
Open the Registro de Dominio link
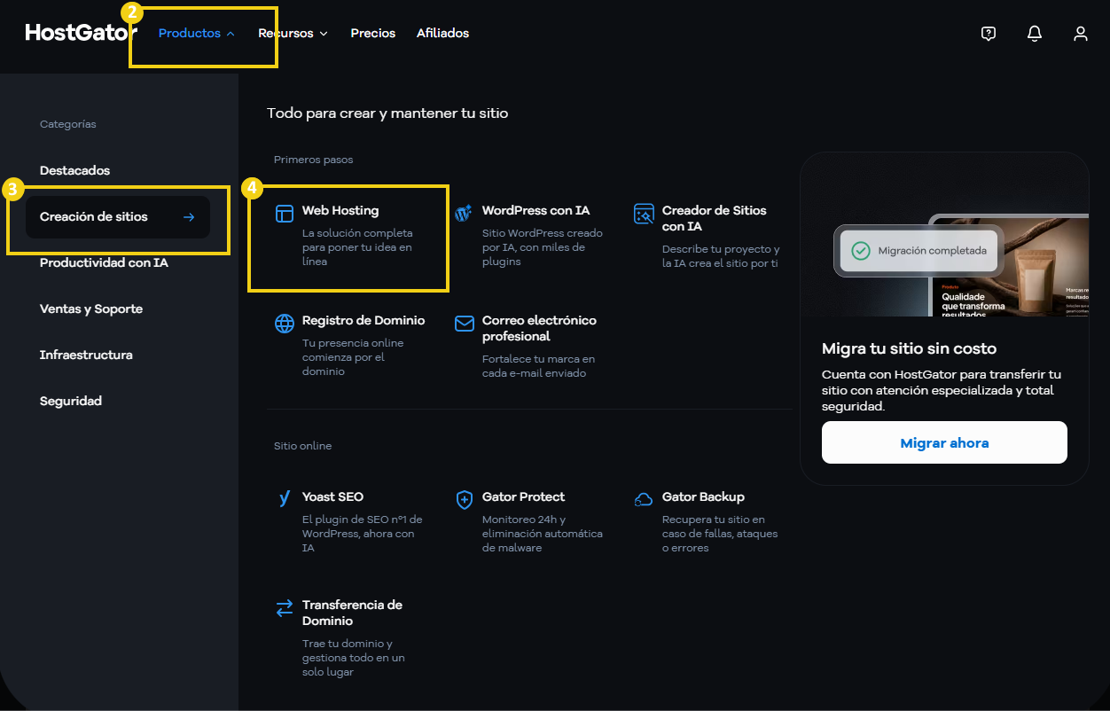tap(363, 320)
